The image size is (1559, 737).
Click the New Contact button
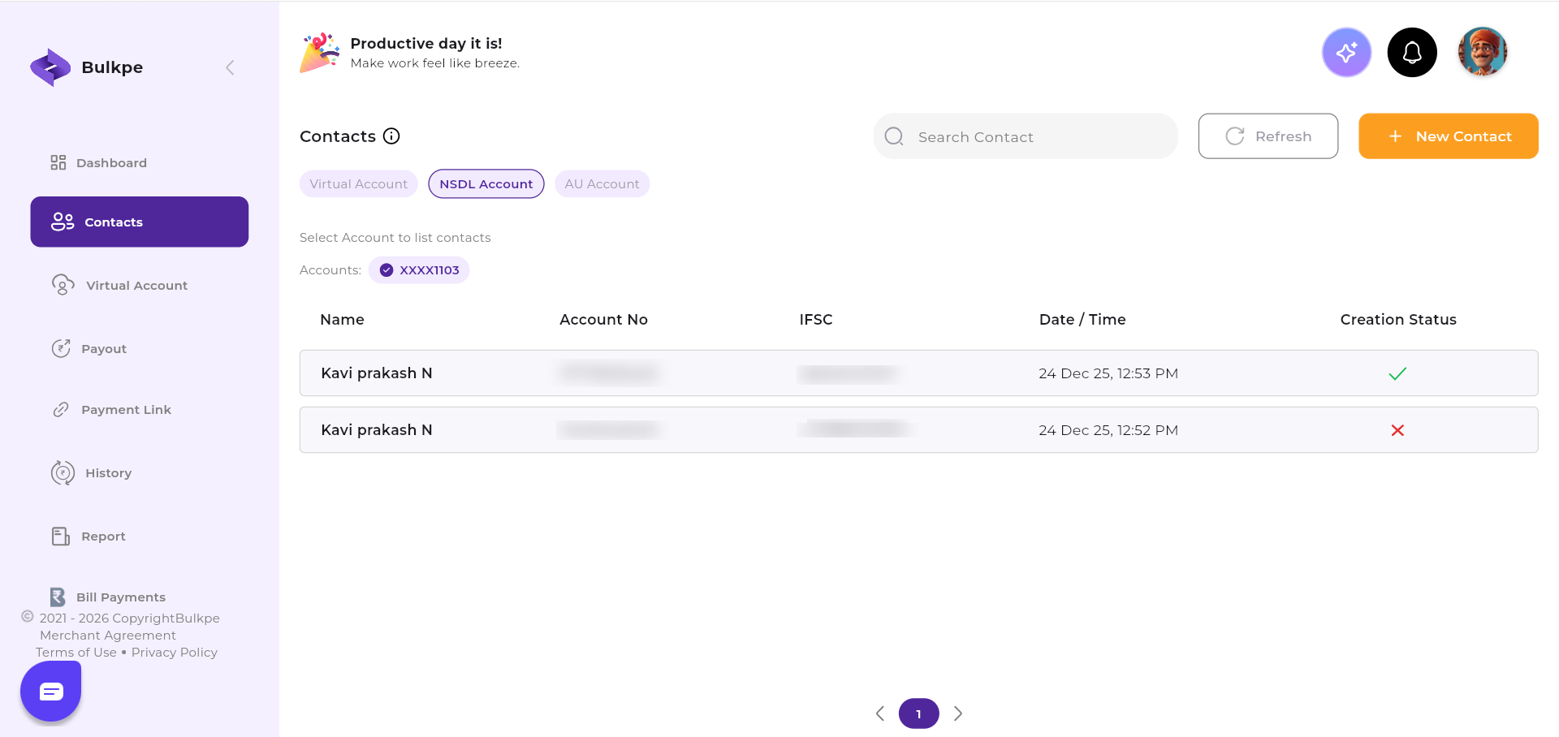coord(1448,136)
